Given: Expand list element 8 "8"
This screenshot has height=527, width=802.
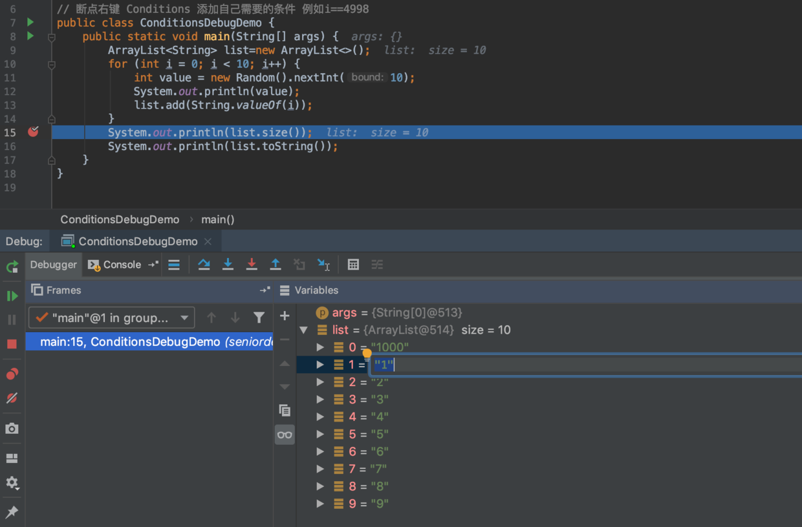Looking at the screenshot, I should click(x=320, y=486).
